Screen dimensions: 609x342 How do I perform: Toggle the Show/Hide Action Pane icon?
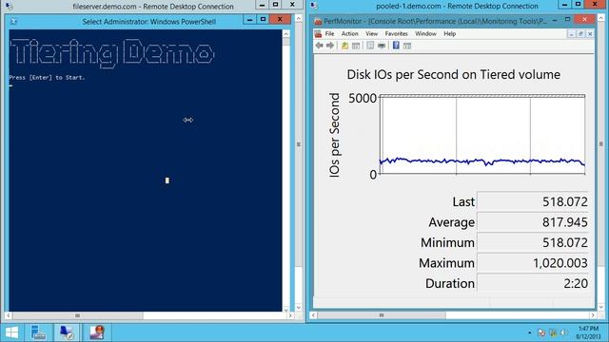(407, 47)
